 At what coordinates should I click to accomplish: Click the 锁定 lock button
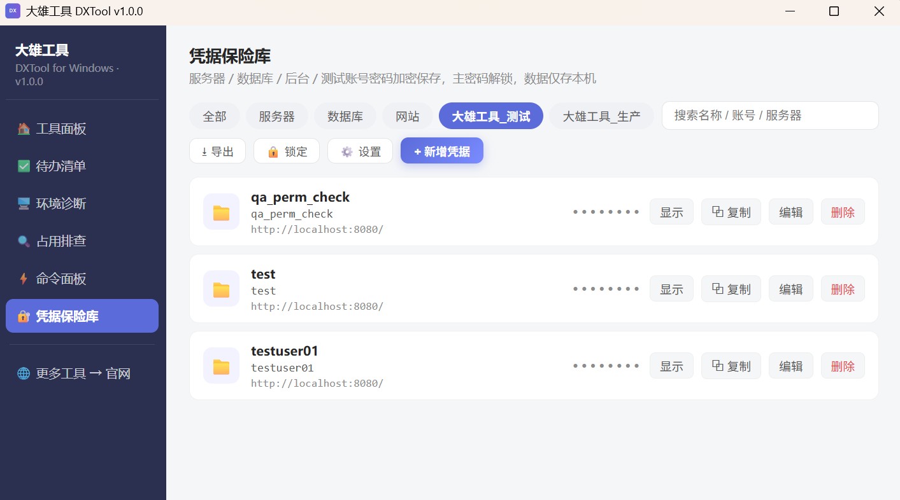coord(287,151)
